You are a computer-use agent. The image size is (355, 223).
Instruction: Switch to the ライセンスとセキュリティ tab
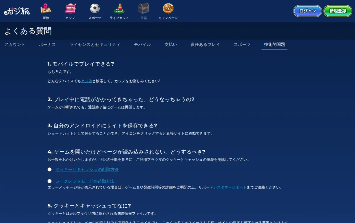tap(95, 45)
